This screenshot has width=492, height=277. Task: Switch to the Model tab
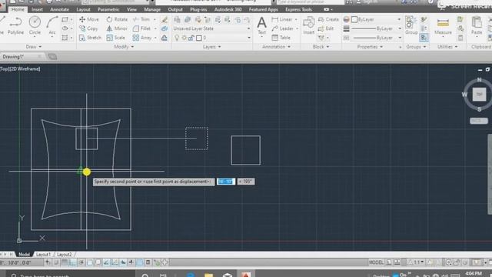tap(24, 255)
